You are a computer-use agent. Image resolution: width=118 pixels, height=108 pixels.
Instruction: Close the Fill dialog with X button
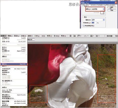pyautogui.click(x=116, y=3)
